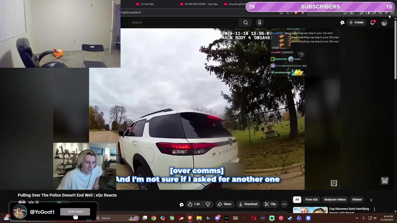Click the Create button
Image resolution: width=397 pixels, height=223 pixels.
(356, 22)
